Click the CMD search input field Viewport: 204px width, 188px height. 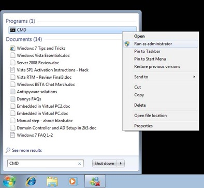click(46, 163)
